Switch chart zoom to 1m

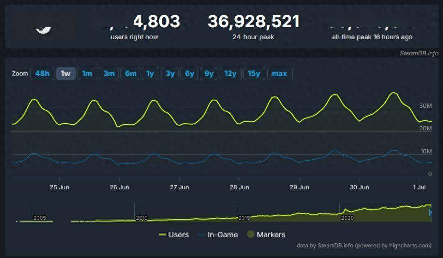pos(87,74)
